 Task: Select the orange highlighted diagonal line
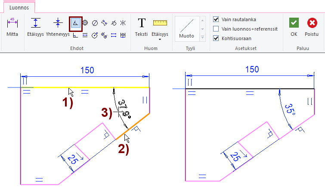(x=133, y=126)
